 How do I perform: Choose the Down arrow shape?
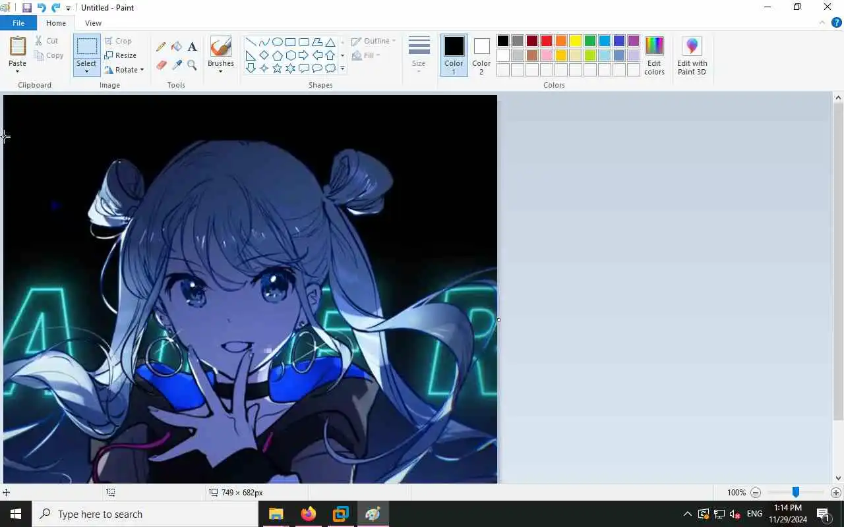click(x=251, y=69)
